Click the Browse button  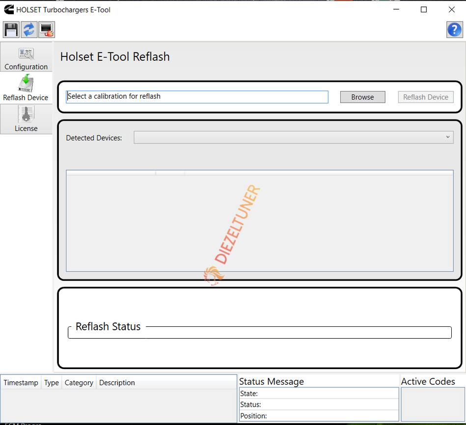pos(362,97)
